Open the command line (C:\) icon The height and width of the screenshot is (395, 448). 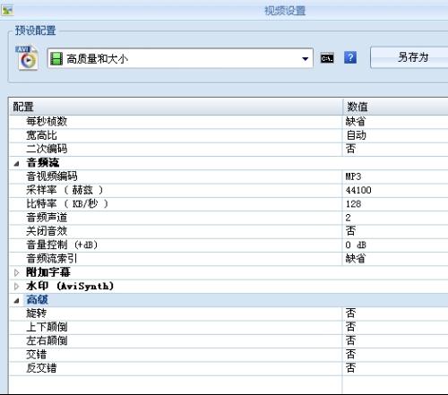327,58
